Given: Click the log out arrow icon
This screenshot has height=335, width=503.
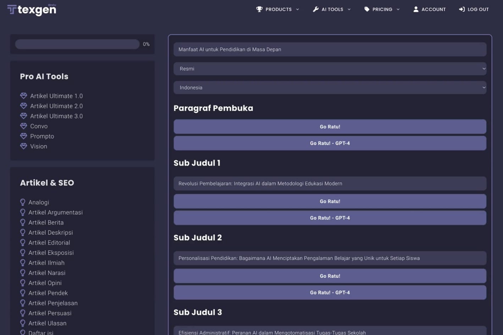Looking at the screenshot, I should (461, 9).
